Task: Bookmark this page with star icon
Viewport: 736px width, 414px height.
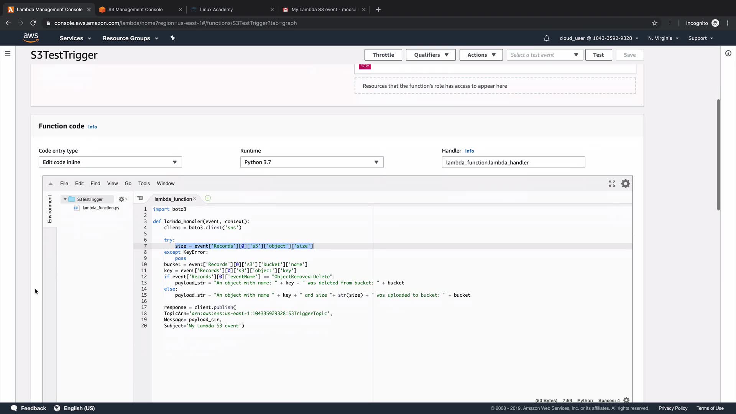Action: coord(655,23)
